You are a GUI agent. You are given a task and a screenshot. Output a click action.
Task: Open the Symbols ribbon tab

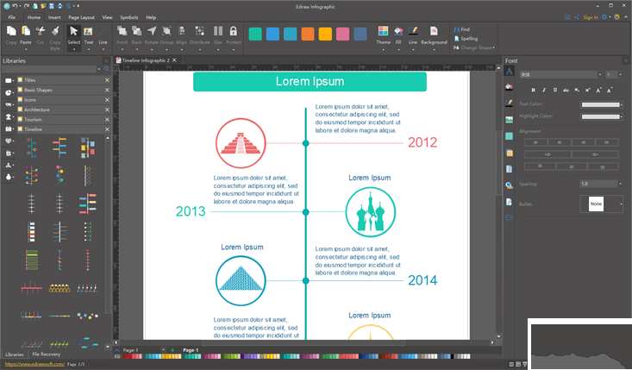click(129, 17)
